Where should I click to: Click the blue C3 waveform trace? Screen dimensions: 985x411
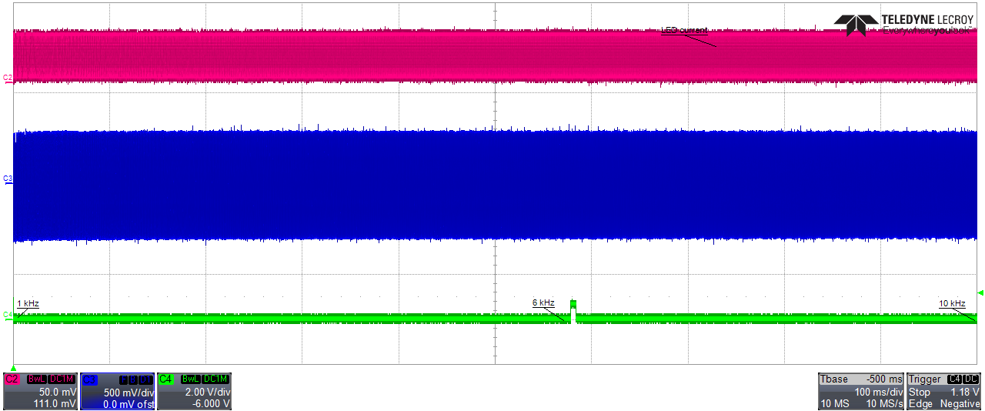(492, 185)
